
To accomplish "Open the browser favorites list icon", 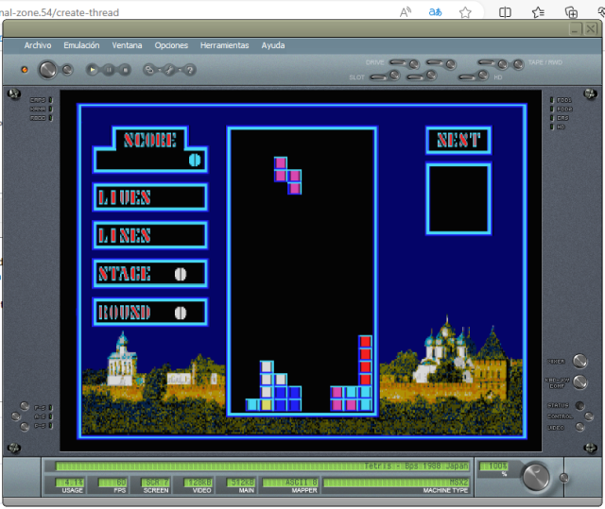I will click(x=538, y=12).
